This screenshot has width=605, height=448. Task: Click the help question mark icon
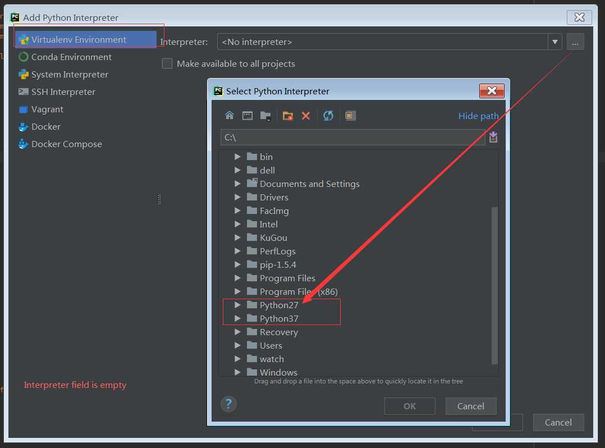[228, 404]
